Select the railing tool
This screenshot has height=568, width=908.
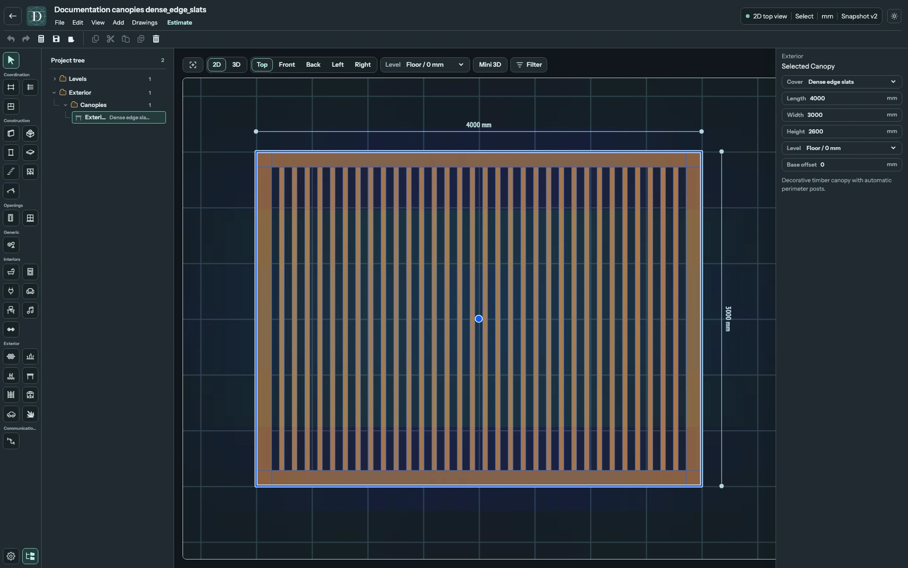pyautogui.click(x=30, y=172)
